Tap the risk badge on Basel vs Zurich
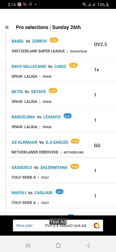This screenshot has height=252, width=116. tap(54, 40)
